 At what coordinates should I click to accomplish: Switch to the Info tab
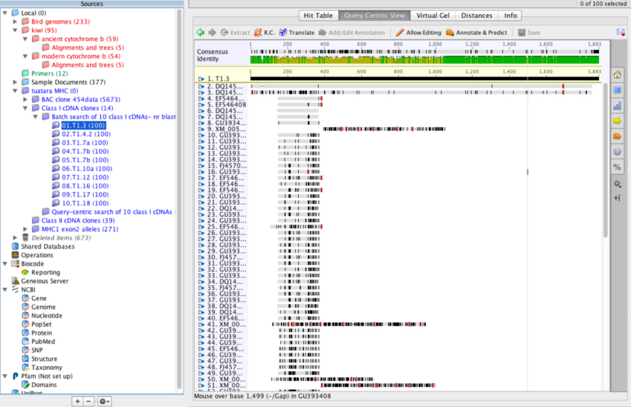tap(510, 16)
